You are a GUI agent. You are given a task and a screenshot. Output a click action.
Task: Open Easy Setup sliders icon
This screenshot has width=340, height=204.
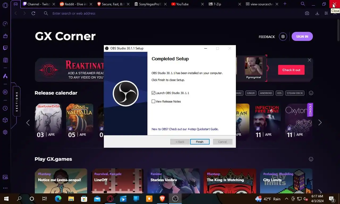tap(326, 13)
